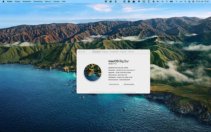Screen dimensions: 211x132
Task: Click the Softwareupdate button
Action: pyautogui.click(x=129, y=84)
